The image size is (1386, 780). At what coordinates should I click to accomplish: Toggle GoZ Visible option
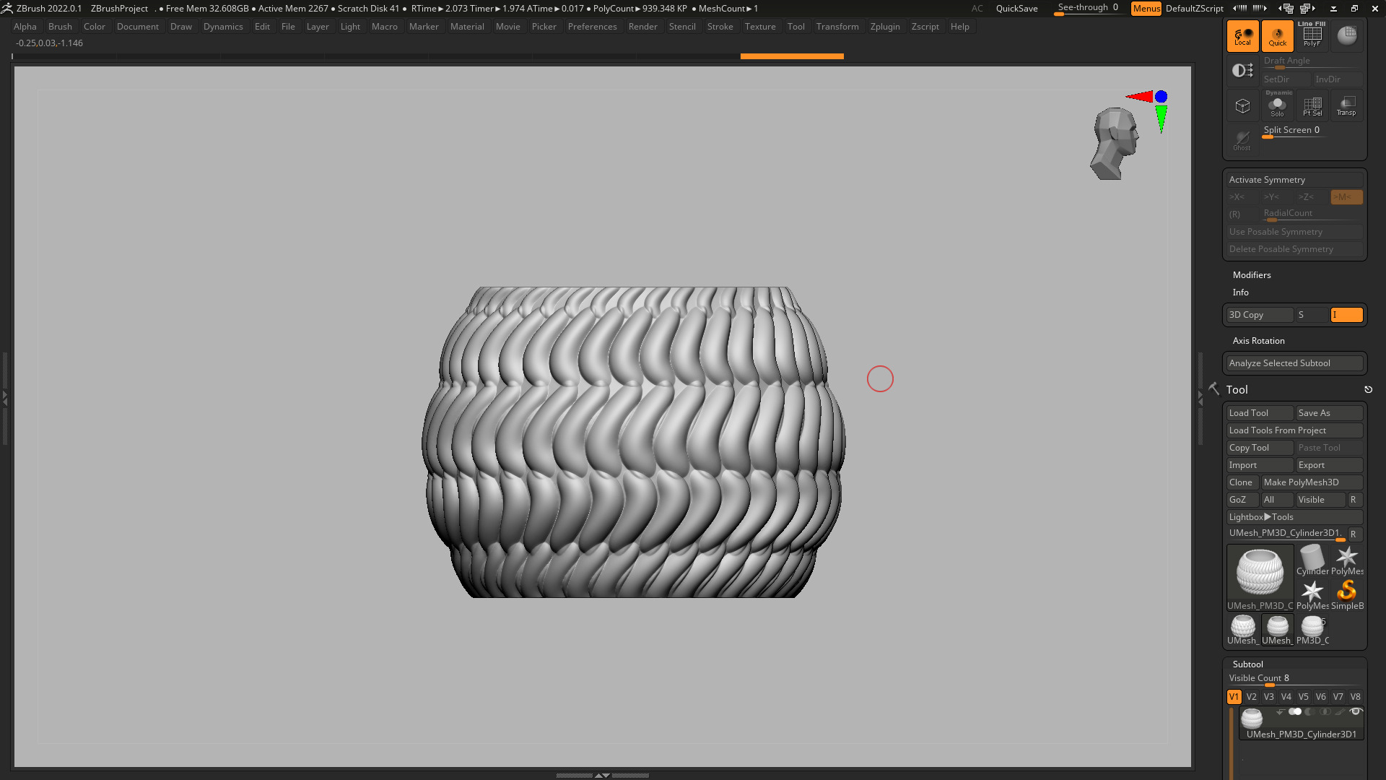point(1320,500)
